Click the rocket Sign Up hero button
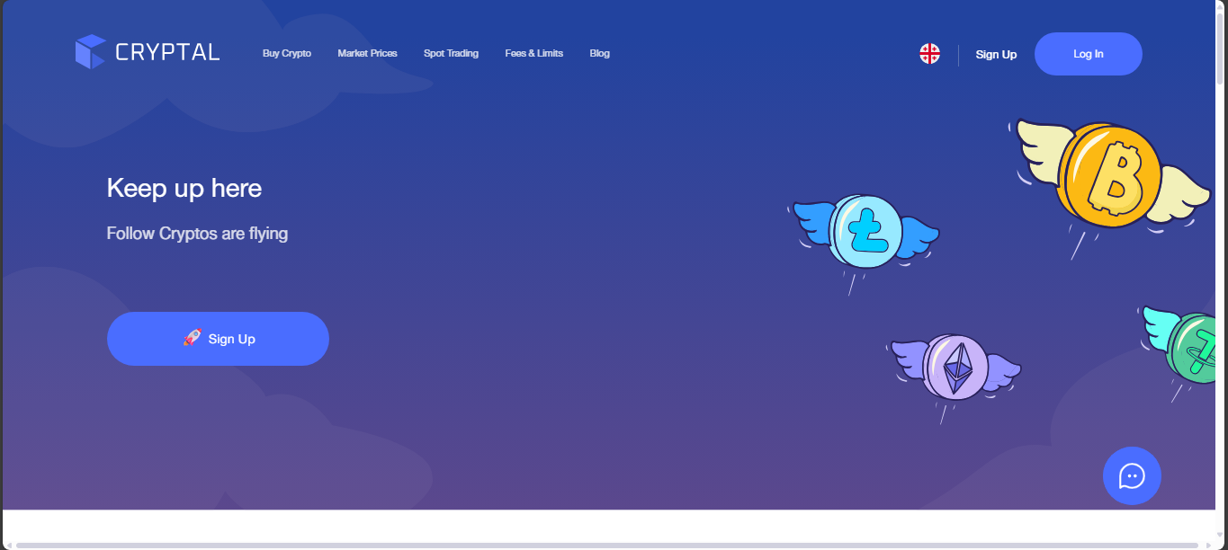1228x550 pixels. click(x=218, y=339)
